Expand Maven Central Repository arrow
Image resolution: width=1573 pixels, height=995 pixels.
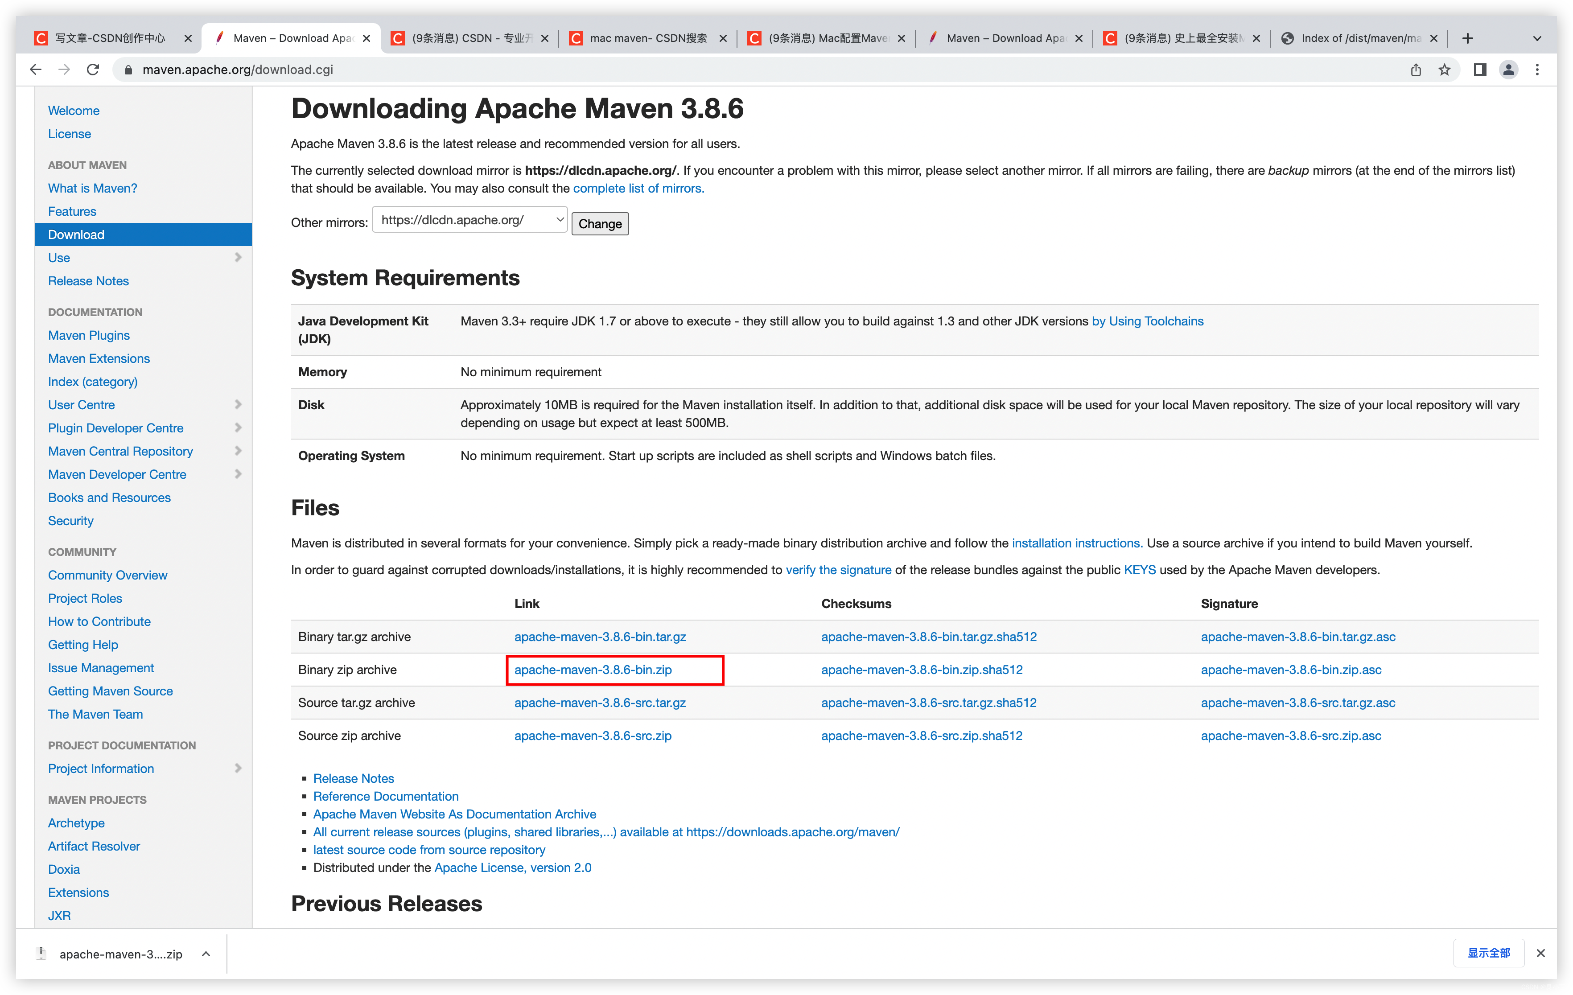[238, 451]
